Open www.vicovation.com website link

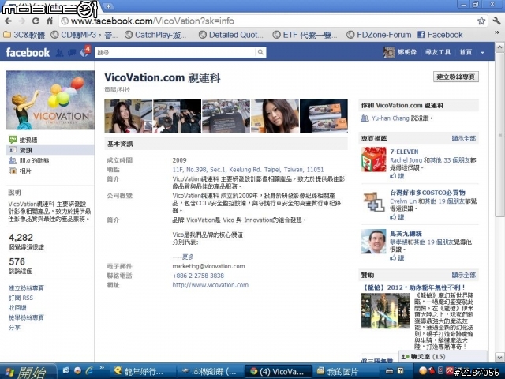211,285
